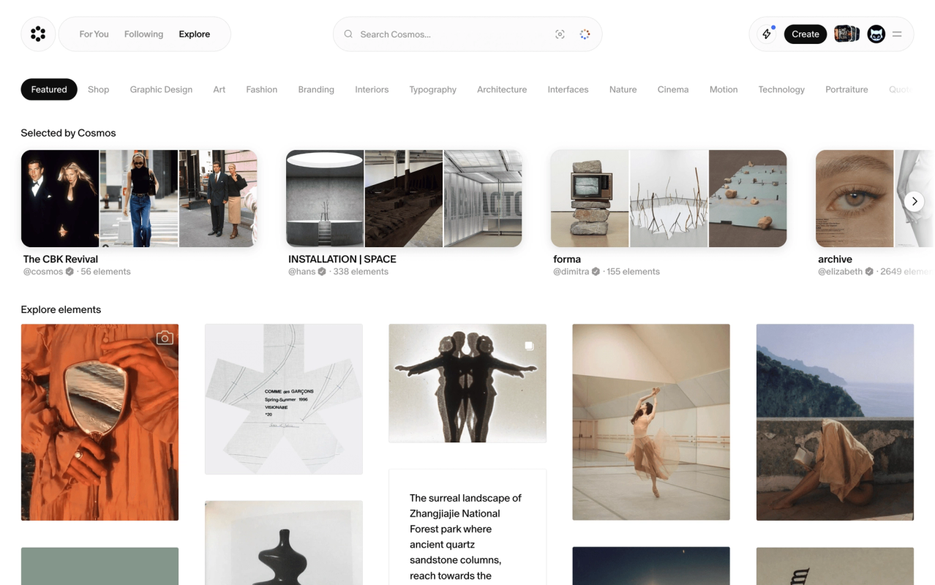Click the 'Explore elements' heading
The image size is (935, 585).
(61, 310)
